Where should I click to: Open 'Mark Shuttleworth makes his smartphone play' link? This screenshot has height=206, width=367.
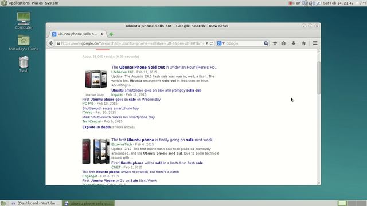tap(119, 117)
